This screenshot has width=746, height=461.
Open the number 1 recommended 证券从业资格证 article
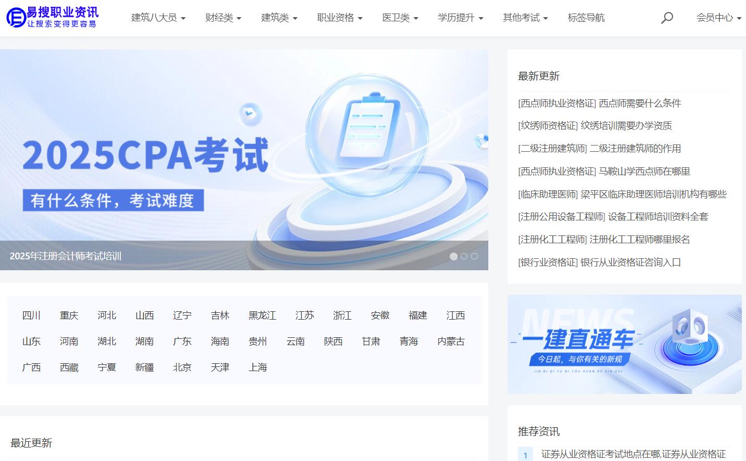633,454
